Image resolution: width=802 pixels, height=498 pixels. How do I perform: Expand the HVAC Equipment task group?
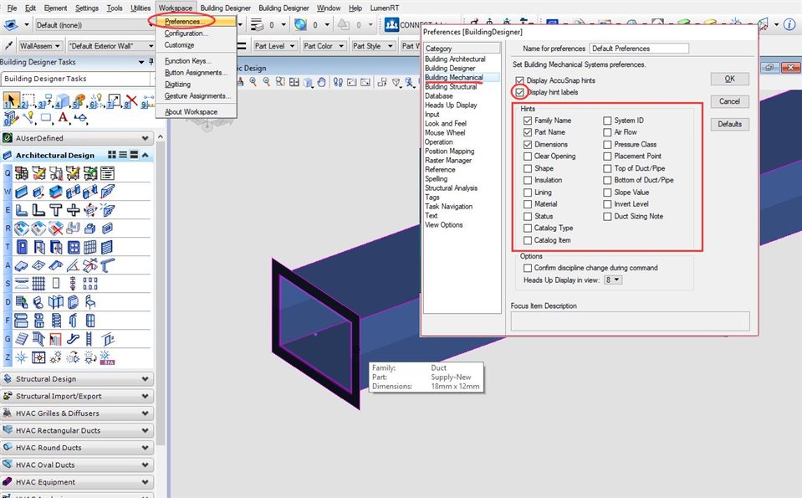click(x=146, y=482)
